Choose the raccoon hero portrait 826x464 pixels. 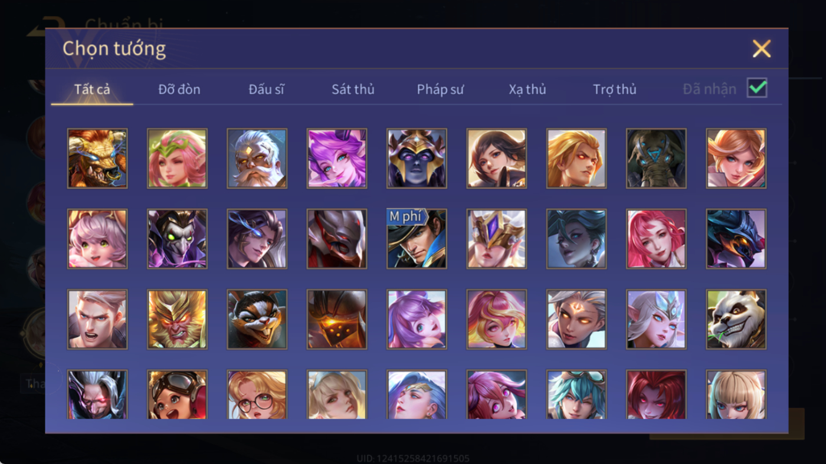(257, 319)
